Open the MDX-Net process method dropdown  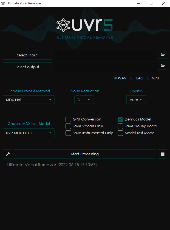[29, 100]
